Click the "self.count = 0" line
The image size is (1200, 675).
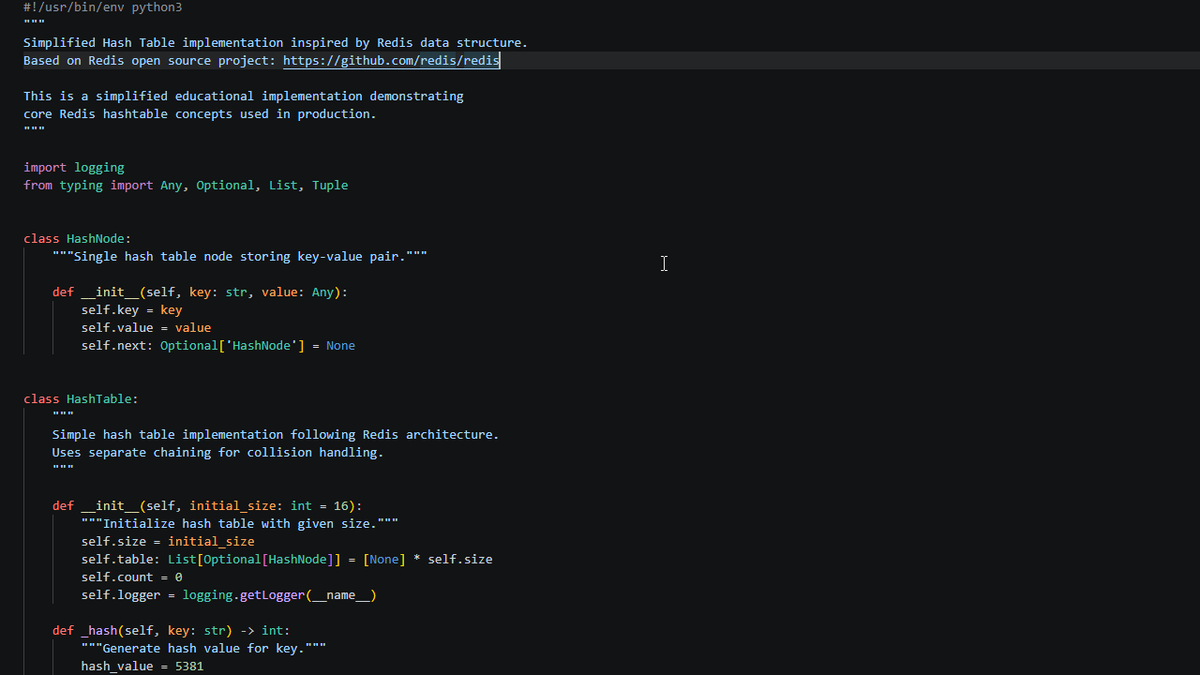tap(131, 577)
